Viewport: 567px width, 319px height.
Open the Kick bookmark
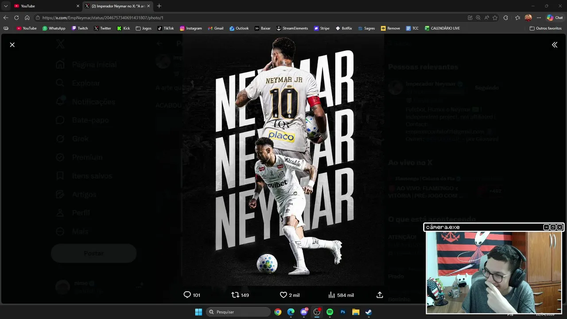124,28
